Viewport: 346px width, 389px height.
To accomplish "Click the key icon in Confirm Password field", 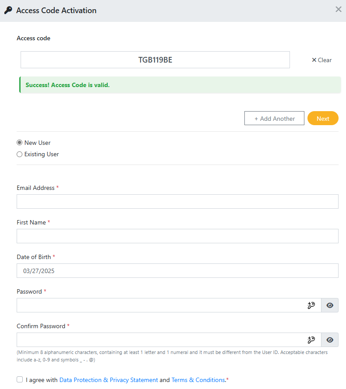I will coord(311,340).
